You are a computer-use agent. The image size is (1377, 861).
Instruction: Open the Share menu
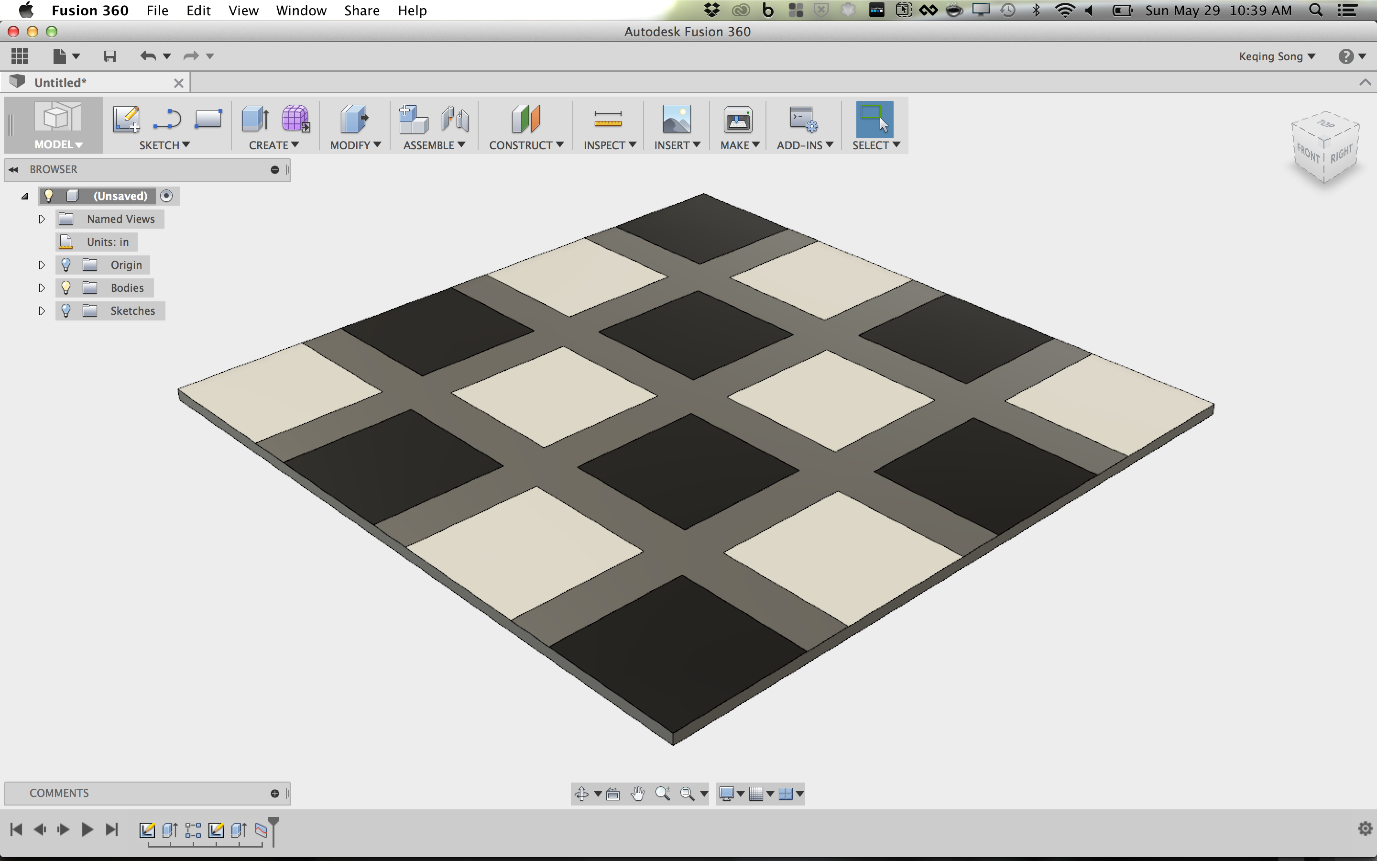[x=361, y=10]
